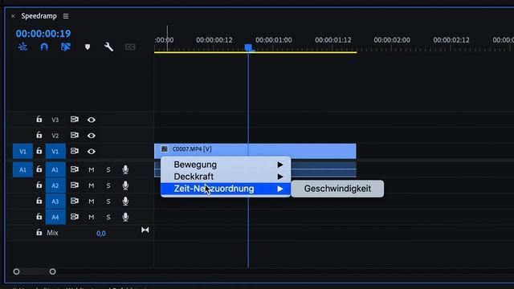The height and width of the screenshot is (289, 514).
Task: Hide track V1 output eye
Action: pos(92,152)
